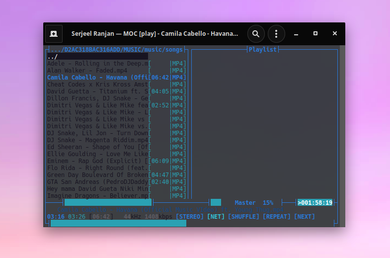Select DJ Snake, Lil Jon - Turn Down
The width and height of the screenshot is (390, 258).
[116, 133]
